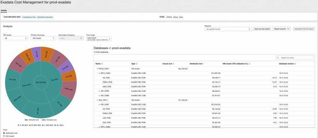This screenshot has width=318, height=138.
Task: Click Save as new report
Action: pyautogui.click(x=262, y=29)
